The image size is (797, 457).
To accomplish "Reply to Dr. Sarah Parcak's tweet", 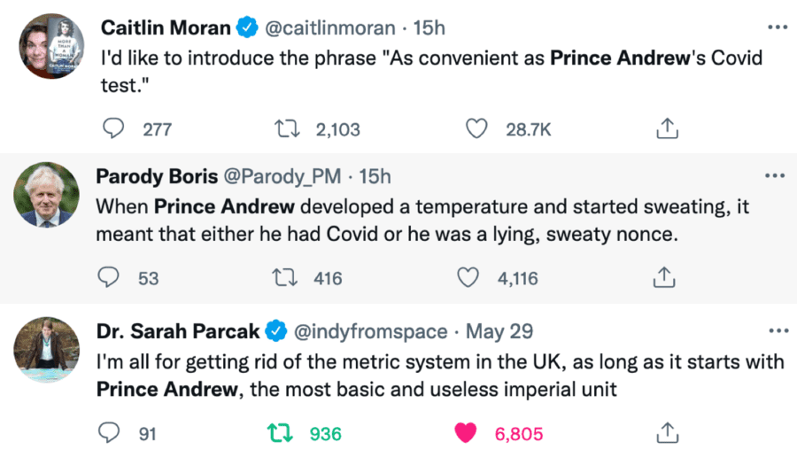I will click(110, 434).
